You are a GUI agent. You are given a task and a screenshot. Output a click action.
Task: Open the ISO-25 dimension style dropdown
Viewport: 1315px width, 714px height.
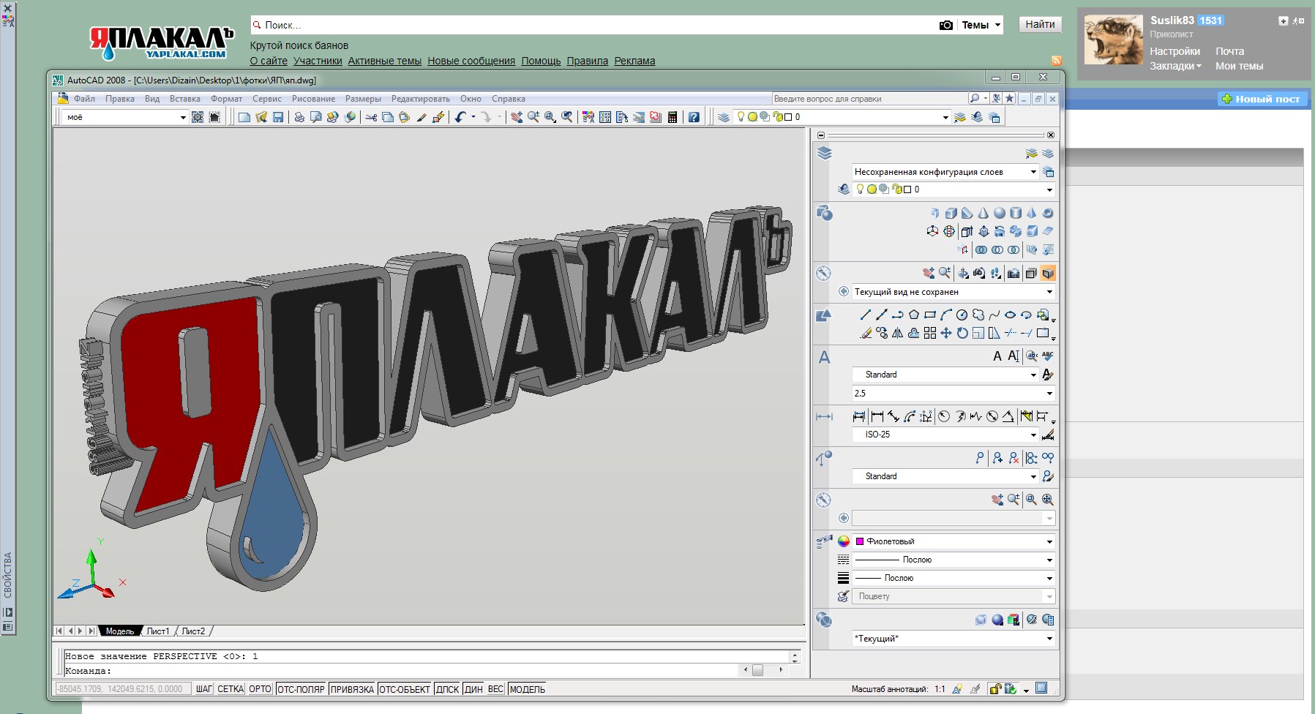pos(945,435)
